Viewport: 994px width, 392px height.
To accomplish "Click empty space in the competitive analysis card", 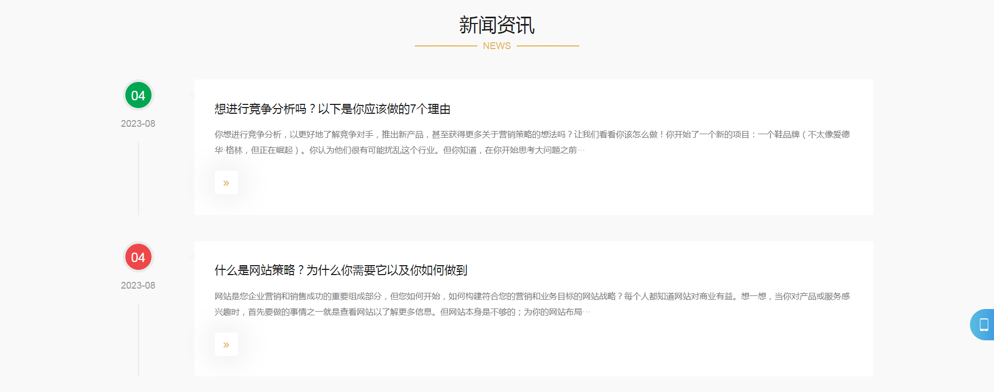I will click(x=575, y=188).
